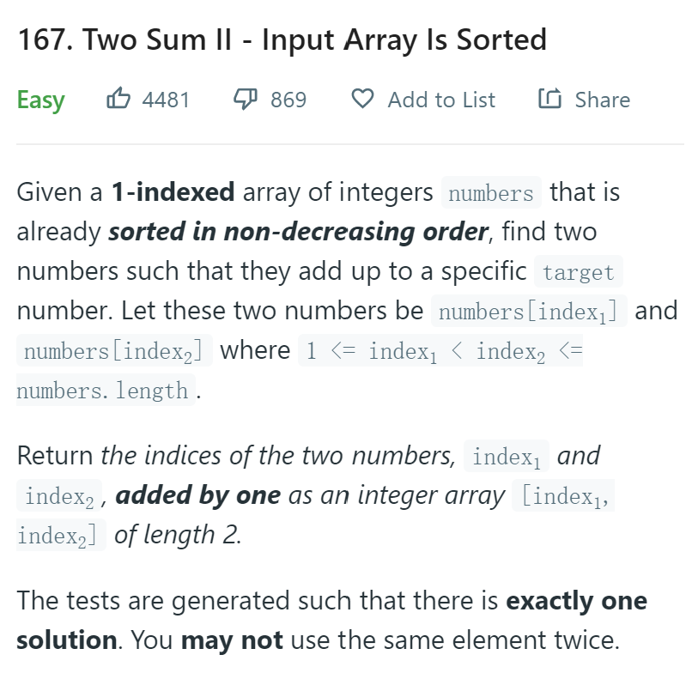Click the bold exactly one solution text
Image resolution: width=692 pixels, height=673 pixels.
(x=576, y=601)
